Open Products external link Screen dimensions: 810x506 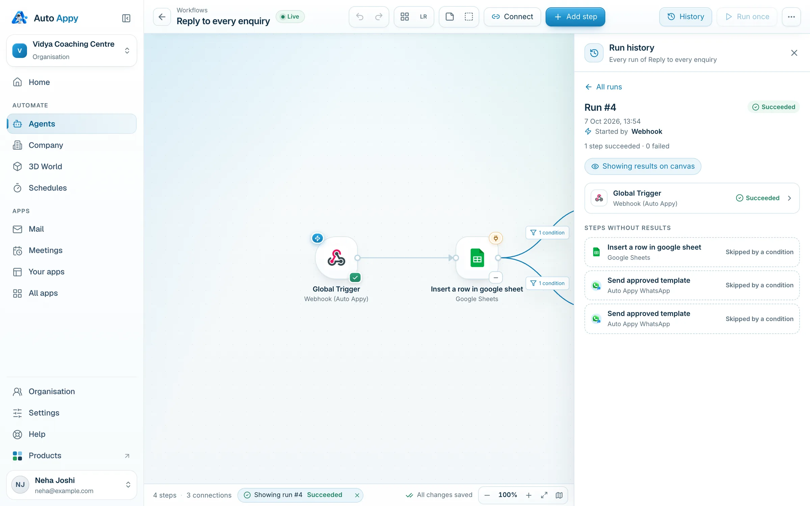(x=72, y=456)
